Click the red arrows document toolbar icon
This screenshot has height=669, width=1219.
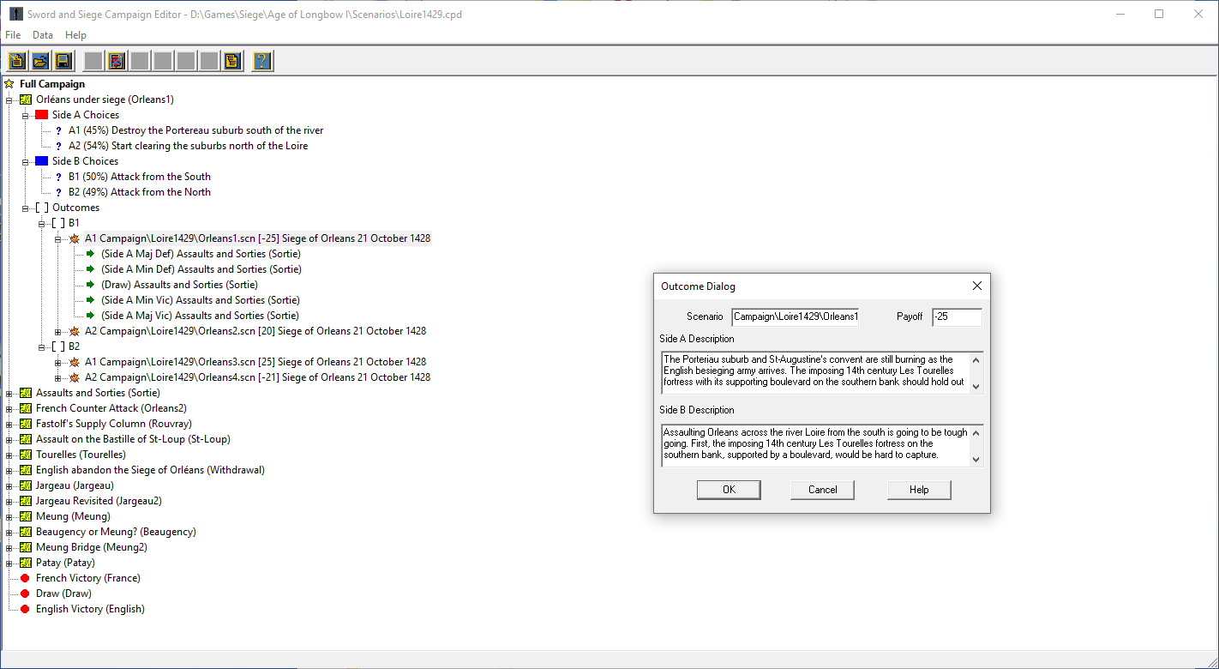117,61
